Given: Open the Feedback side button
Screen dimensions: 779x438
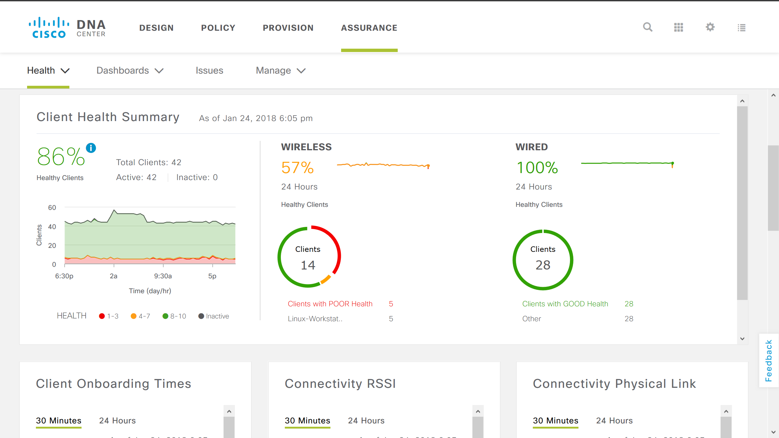Looking at the screenshot, I should point(769,360).
